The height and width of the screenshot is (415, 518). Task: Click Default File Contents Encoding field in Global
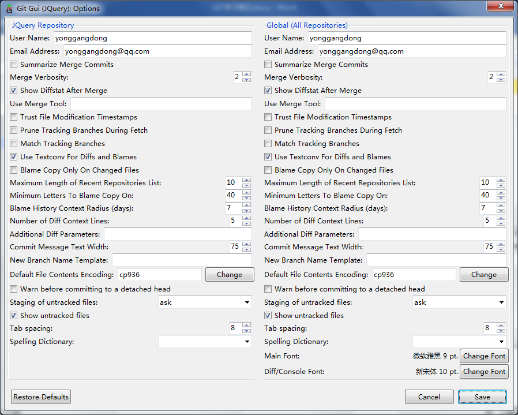[414, 275]
